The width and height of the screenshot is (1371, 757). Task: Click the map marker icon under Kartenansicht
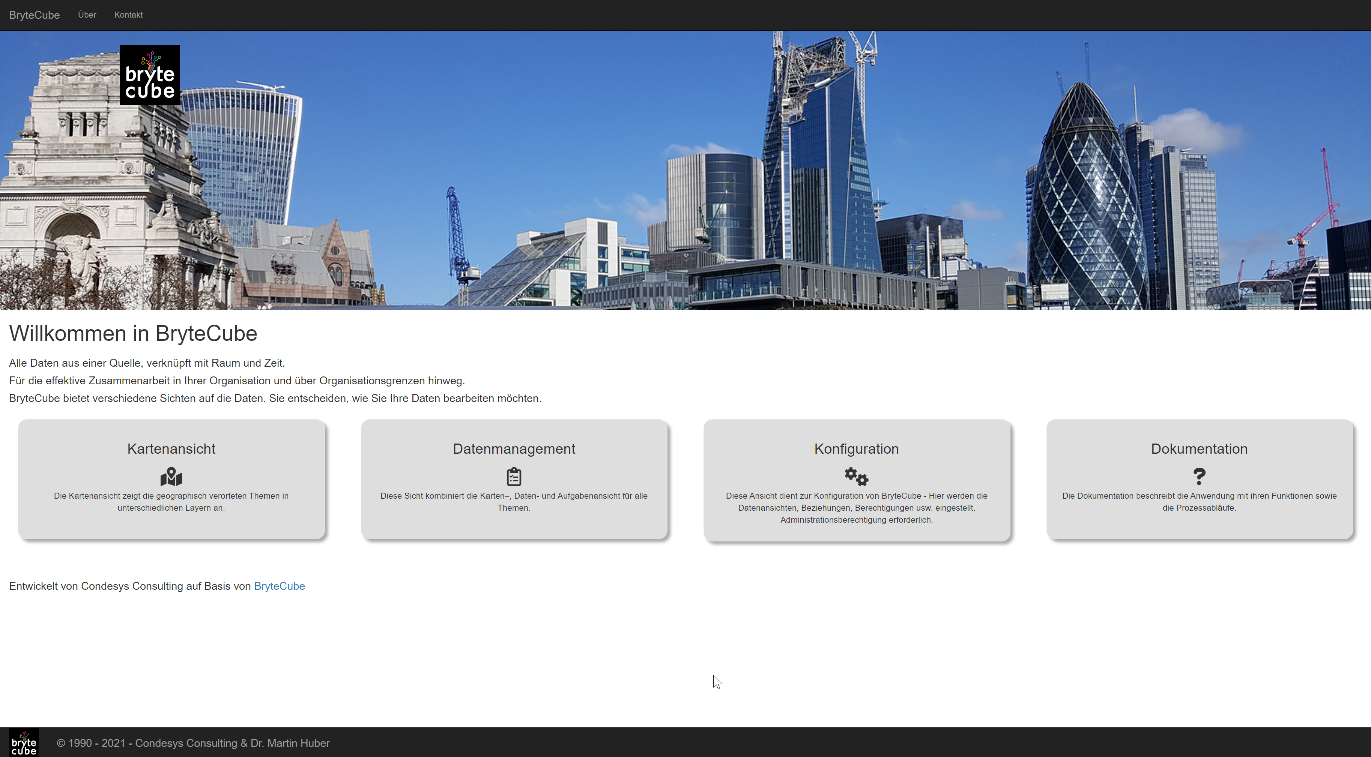click(x=171, y=477)
